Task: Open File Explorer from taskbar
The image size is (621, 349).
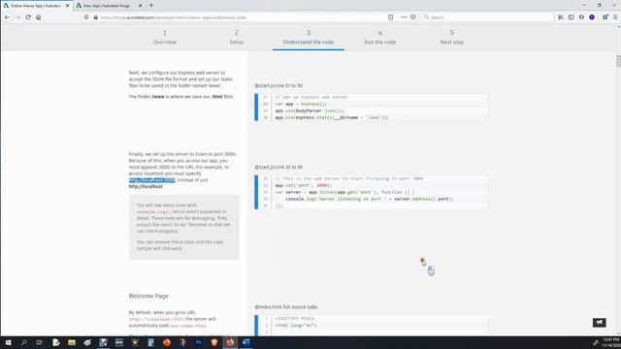Action: [72, 342]
